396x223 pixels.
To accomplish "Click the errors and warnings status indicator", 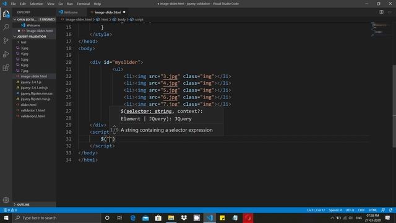I will tap(10, 210).
